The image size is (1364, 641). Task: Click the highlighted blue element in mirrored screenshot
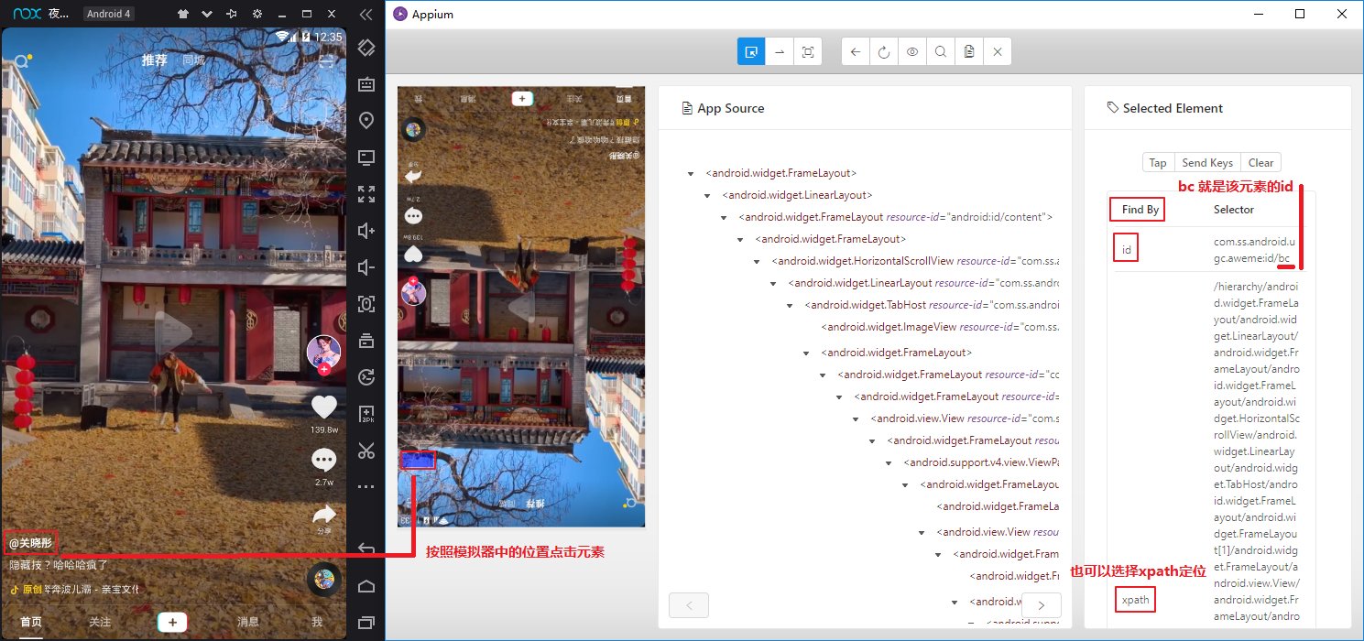[x=418, y=460]
